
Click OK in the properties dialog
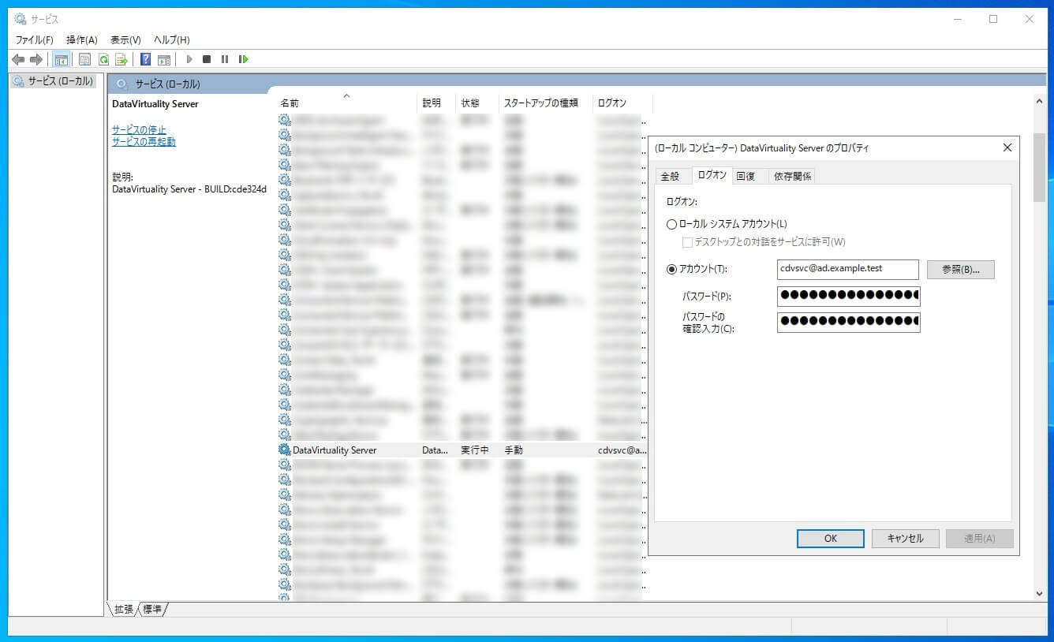[x=831, y=538]
